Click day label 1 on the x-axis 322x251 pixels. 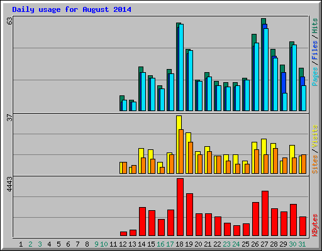pyautogui.click(x=21, y=244)
